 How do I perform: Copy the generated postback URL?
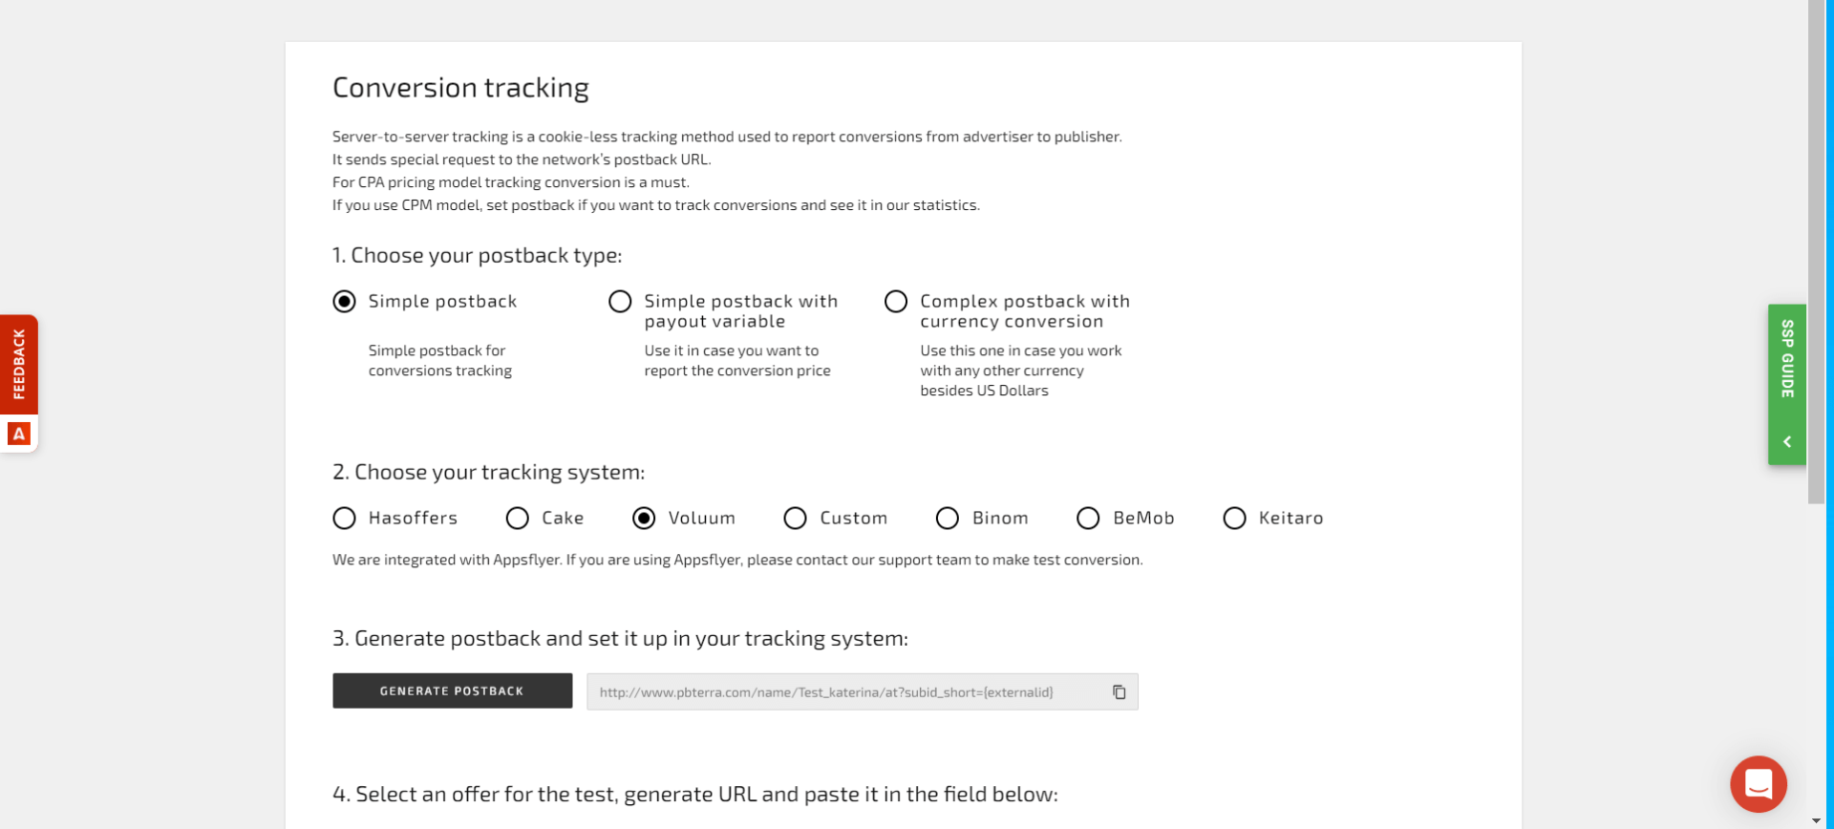click(1119, 691)
